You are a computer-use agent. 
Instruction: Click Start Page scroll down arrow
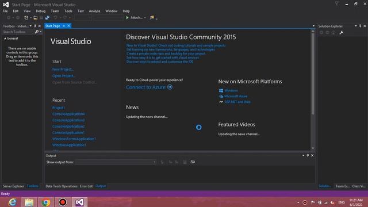point(313,148)
